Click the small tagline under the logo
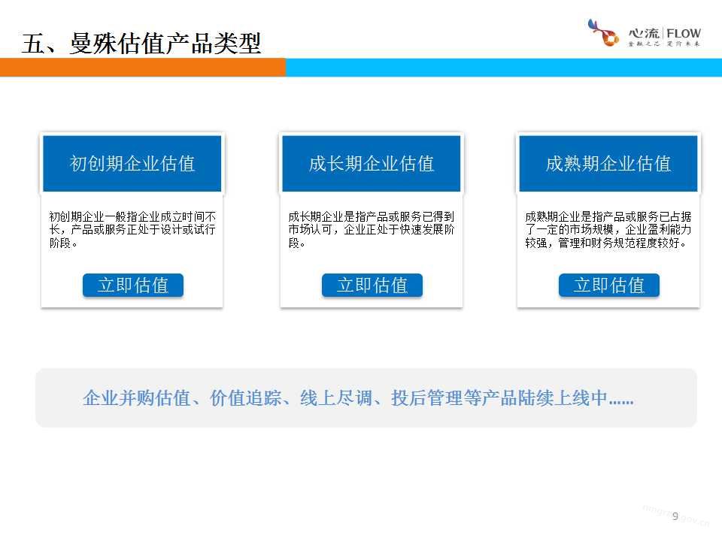This screenshot has width=722, height=541. click(664, 46)
